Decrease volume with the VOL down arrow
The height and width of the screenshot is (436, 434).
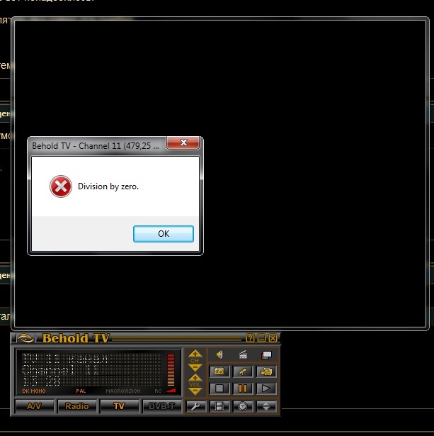coord(196,391)
